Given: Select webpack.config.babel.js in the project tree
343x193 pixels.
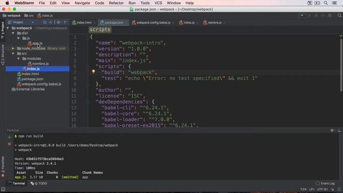Looking at the screenshot, I should (x=39, y=84).
